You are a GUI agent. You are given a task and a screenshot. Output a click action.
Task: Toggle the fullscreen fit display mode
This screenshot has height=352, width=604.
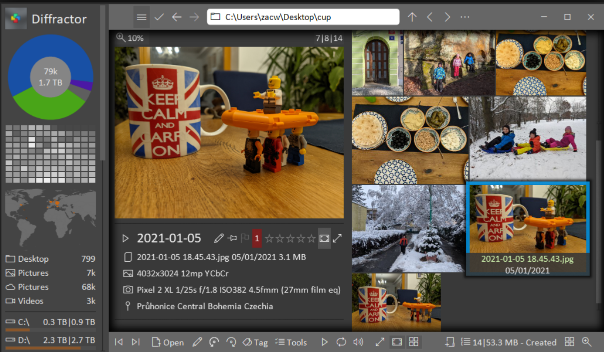397,342
